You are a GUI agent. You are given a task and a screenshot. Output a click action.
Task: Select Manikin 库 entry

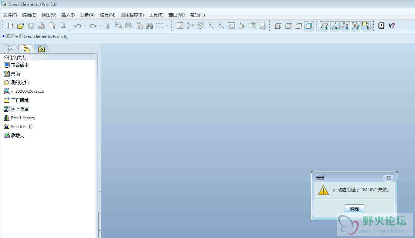pos(18,127)
